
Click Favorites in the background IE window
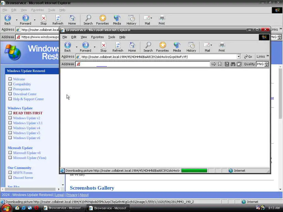pos(103,20)
